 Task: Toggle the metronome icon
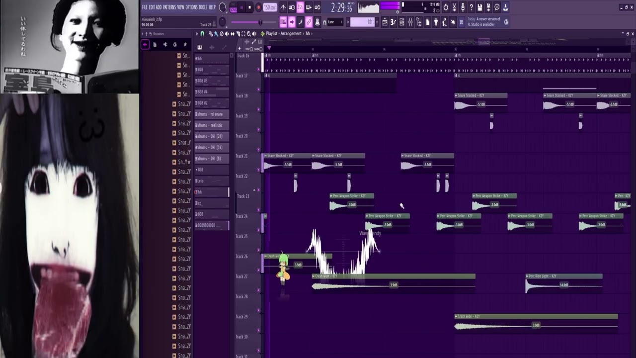coord(283,7)
